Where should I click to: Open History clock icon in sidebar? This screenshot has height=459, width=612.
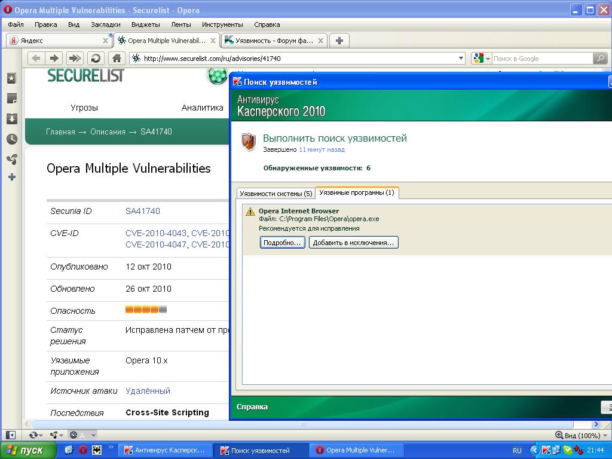pyautogui.click(x=12, y=139)
